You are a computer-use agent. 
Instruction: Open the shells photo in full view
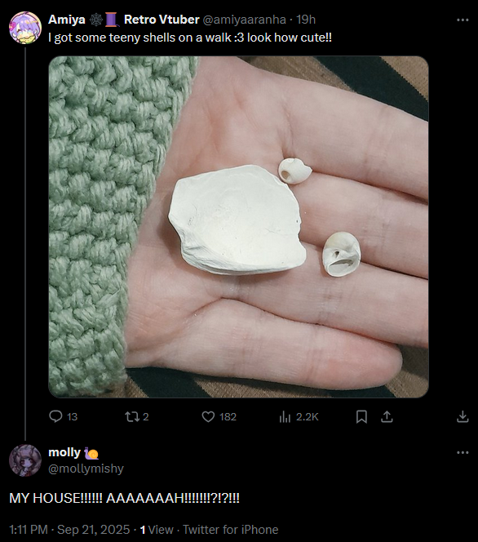(x=239, y=227)
